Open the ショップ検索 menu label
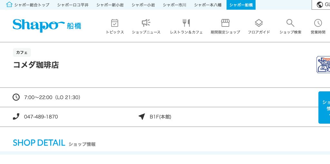 (290, 32)
